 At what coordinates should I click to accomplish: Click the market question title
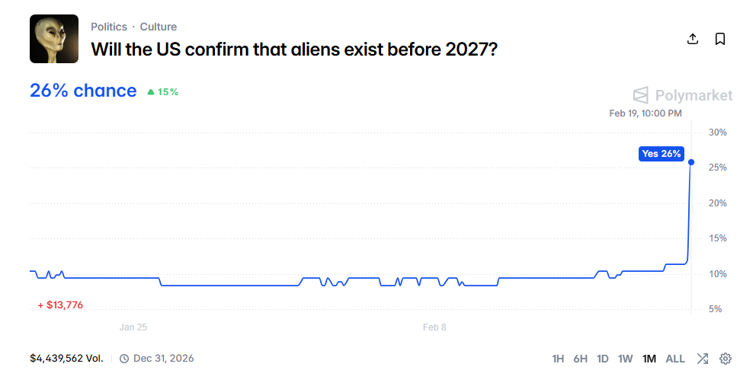[294, 49]
